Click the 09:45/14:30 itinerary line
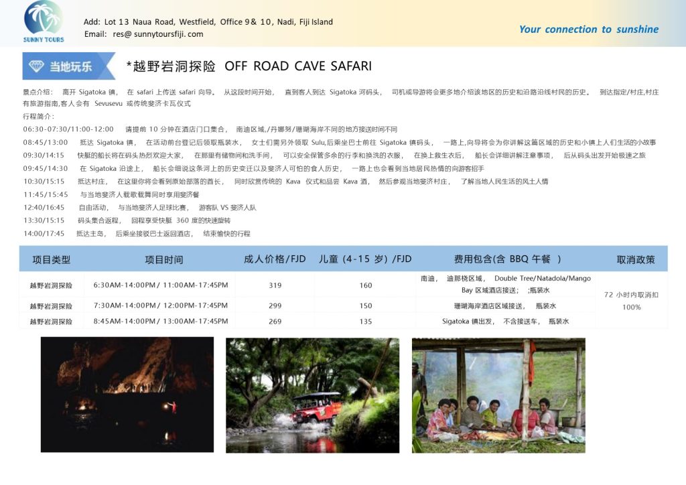Image resolution: width=686 pixels, height=485 pixels. (254, 169)
